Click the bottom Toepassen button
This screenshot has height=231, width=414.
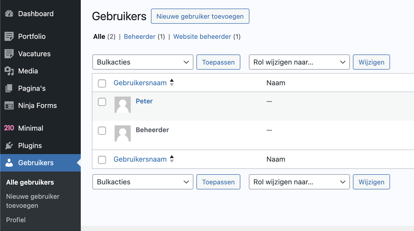pos(218,182)
